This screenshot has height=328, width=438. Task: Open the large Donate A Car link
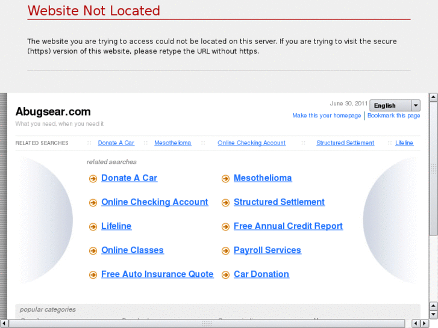[129, 178]
